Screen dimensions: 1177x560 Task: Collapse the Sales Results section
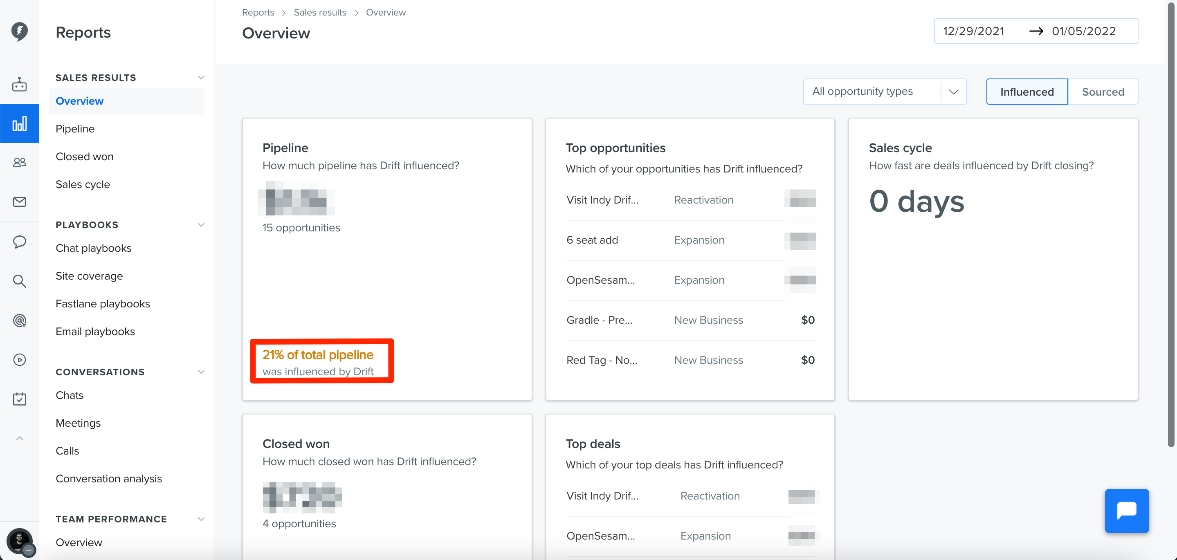coord(200,78)
